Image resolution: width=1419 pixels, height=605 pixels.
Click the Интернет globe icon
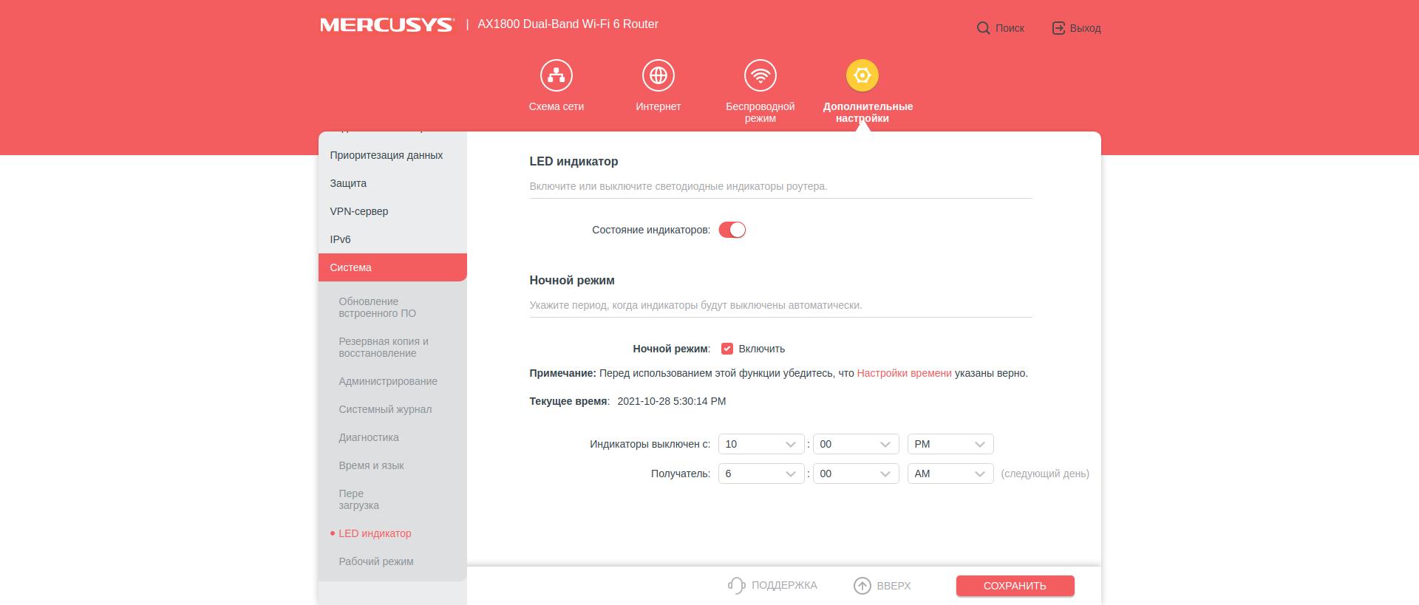click(x=658, y=75)
